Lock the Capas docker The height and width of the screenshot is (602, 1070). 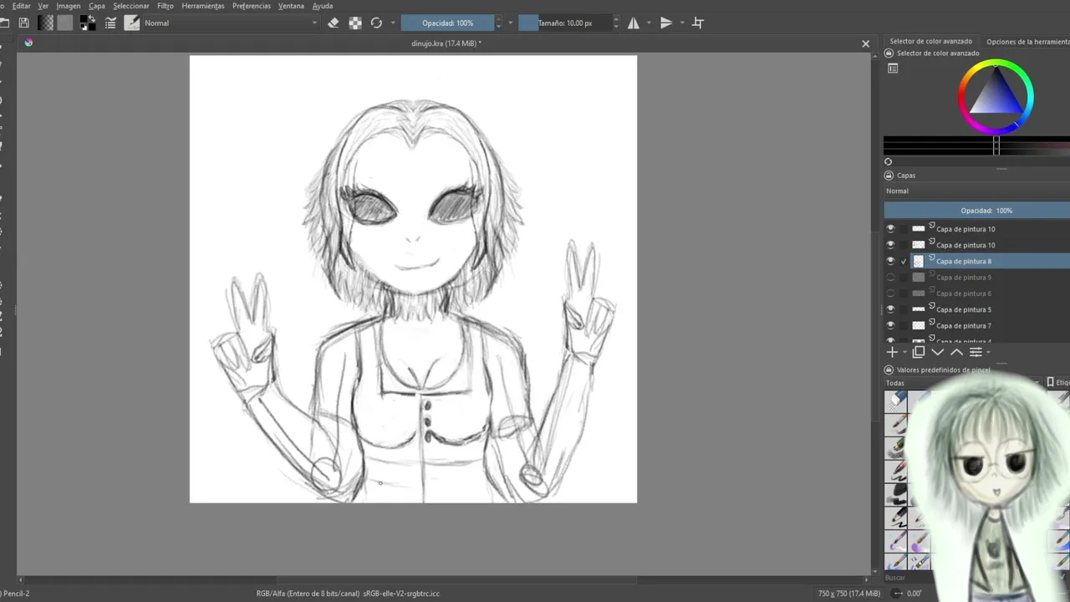pos(889,176)
